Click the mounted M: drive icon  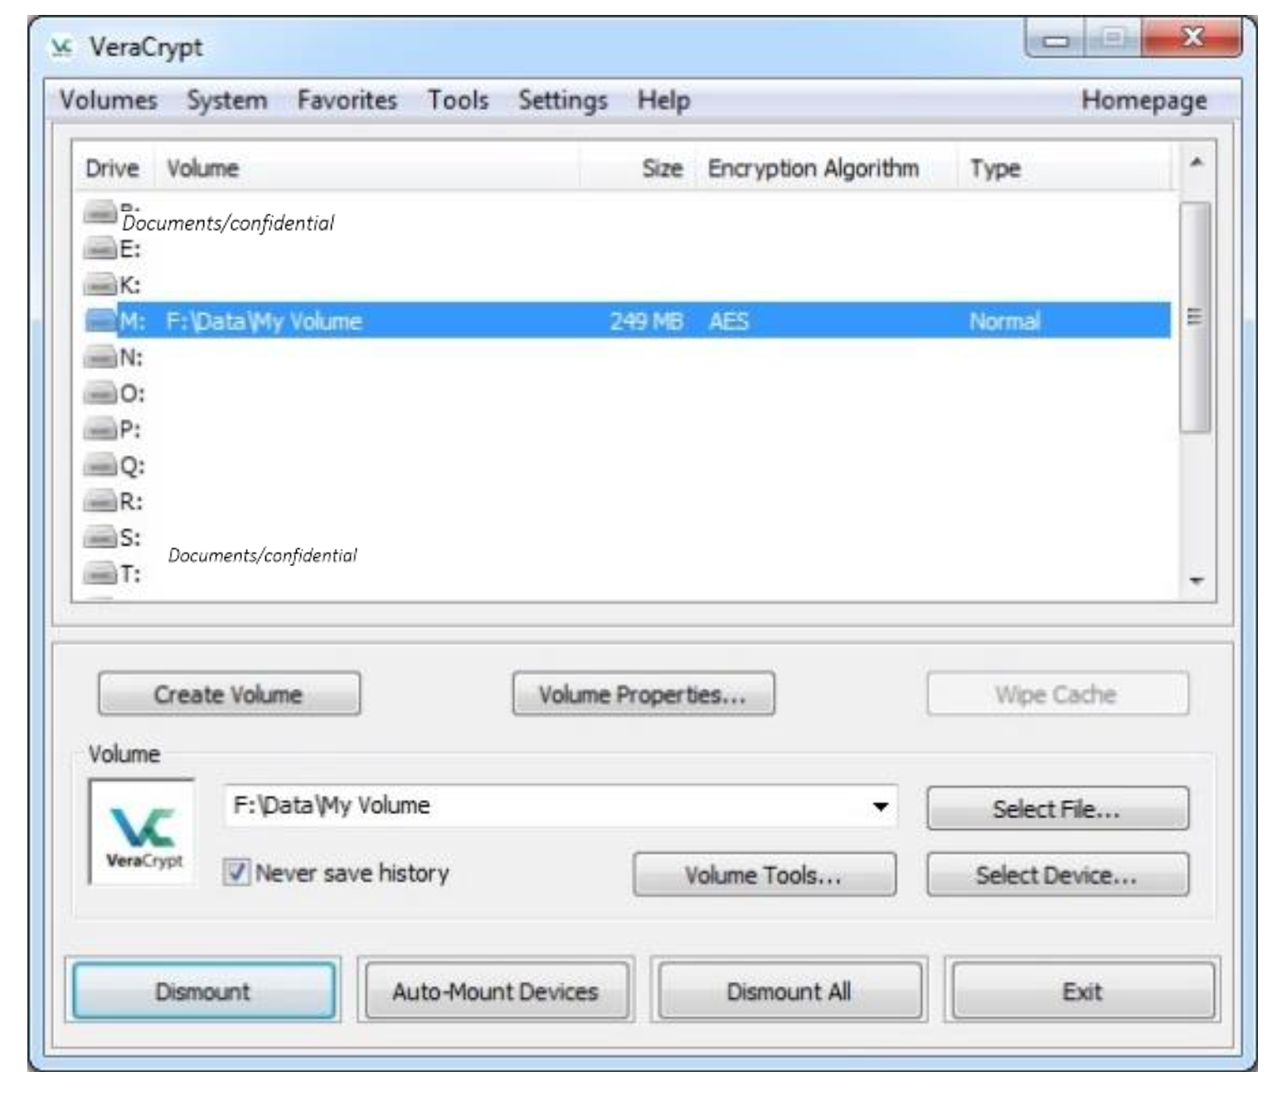click(100, 321)
